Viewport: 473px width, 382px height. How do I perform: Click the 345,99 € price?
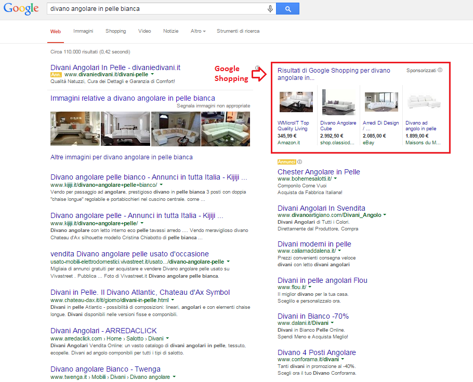tap(287, 136)
